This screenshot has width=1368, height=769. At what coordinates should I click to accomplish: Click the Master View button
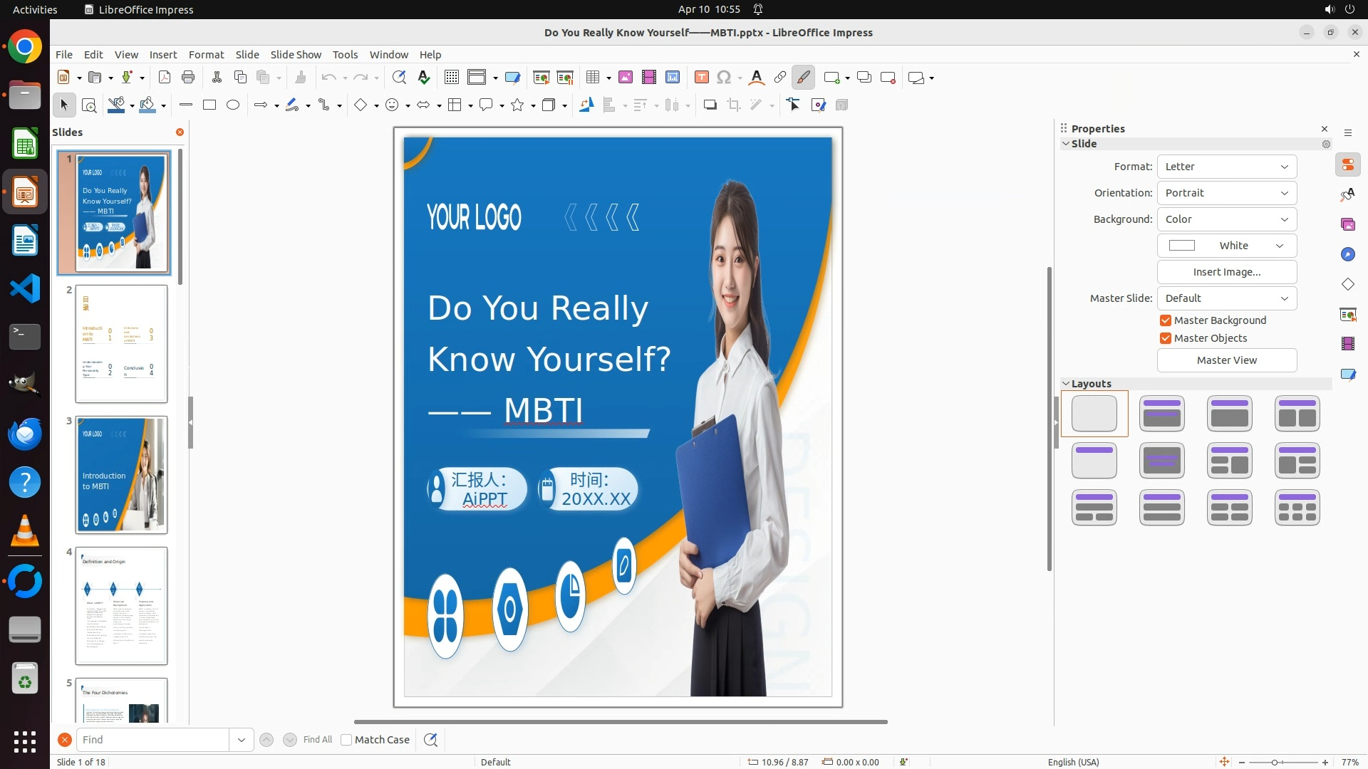coord(1226,360)
